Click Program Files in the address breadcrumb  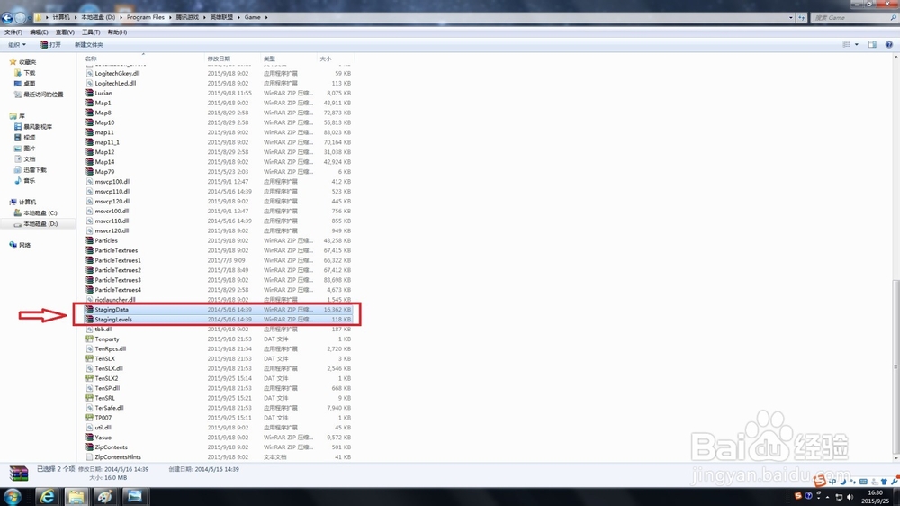coord(145,17)
